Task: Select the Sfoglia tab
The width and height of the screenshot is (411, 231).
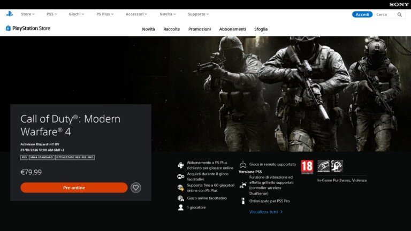Action: pos(261,29)
